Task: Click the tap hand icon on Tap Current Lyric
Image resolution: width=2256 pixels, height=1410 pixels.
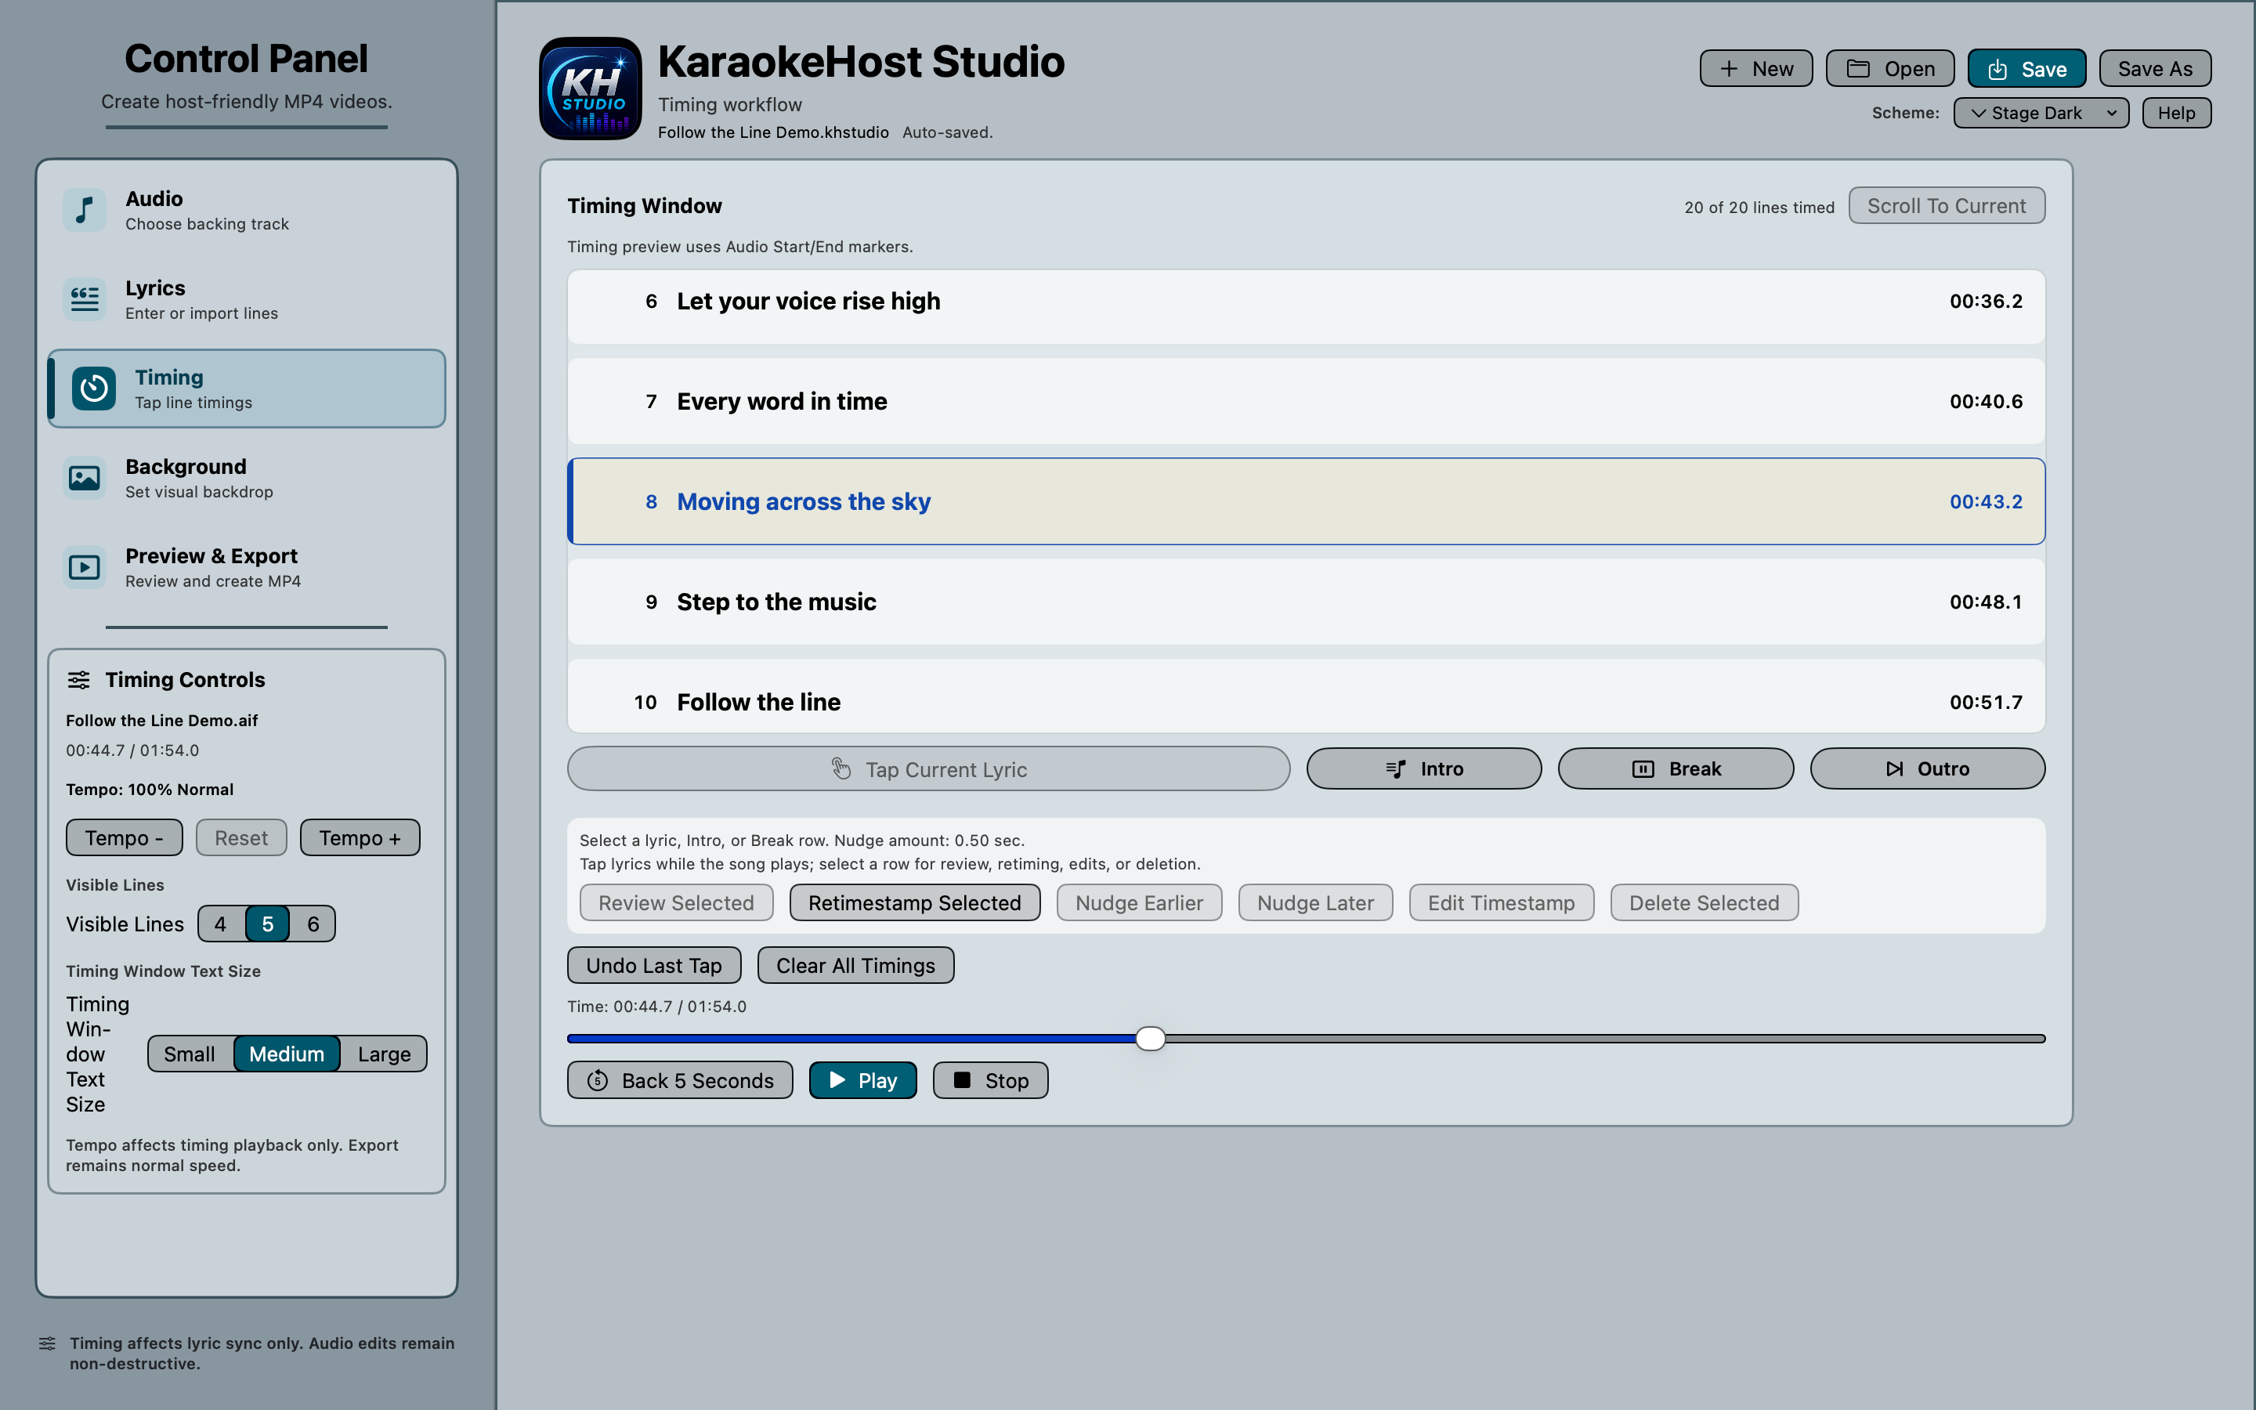Action: [x=841, y=768]
